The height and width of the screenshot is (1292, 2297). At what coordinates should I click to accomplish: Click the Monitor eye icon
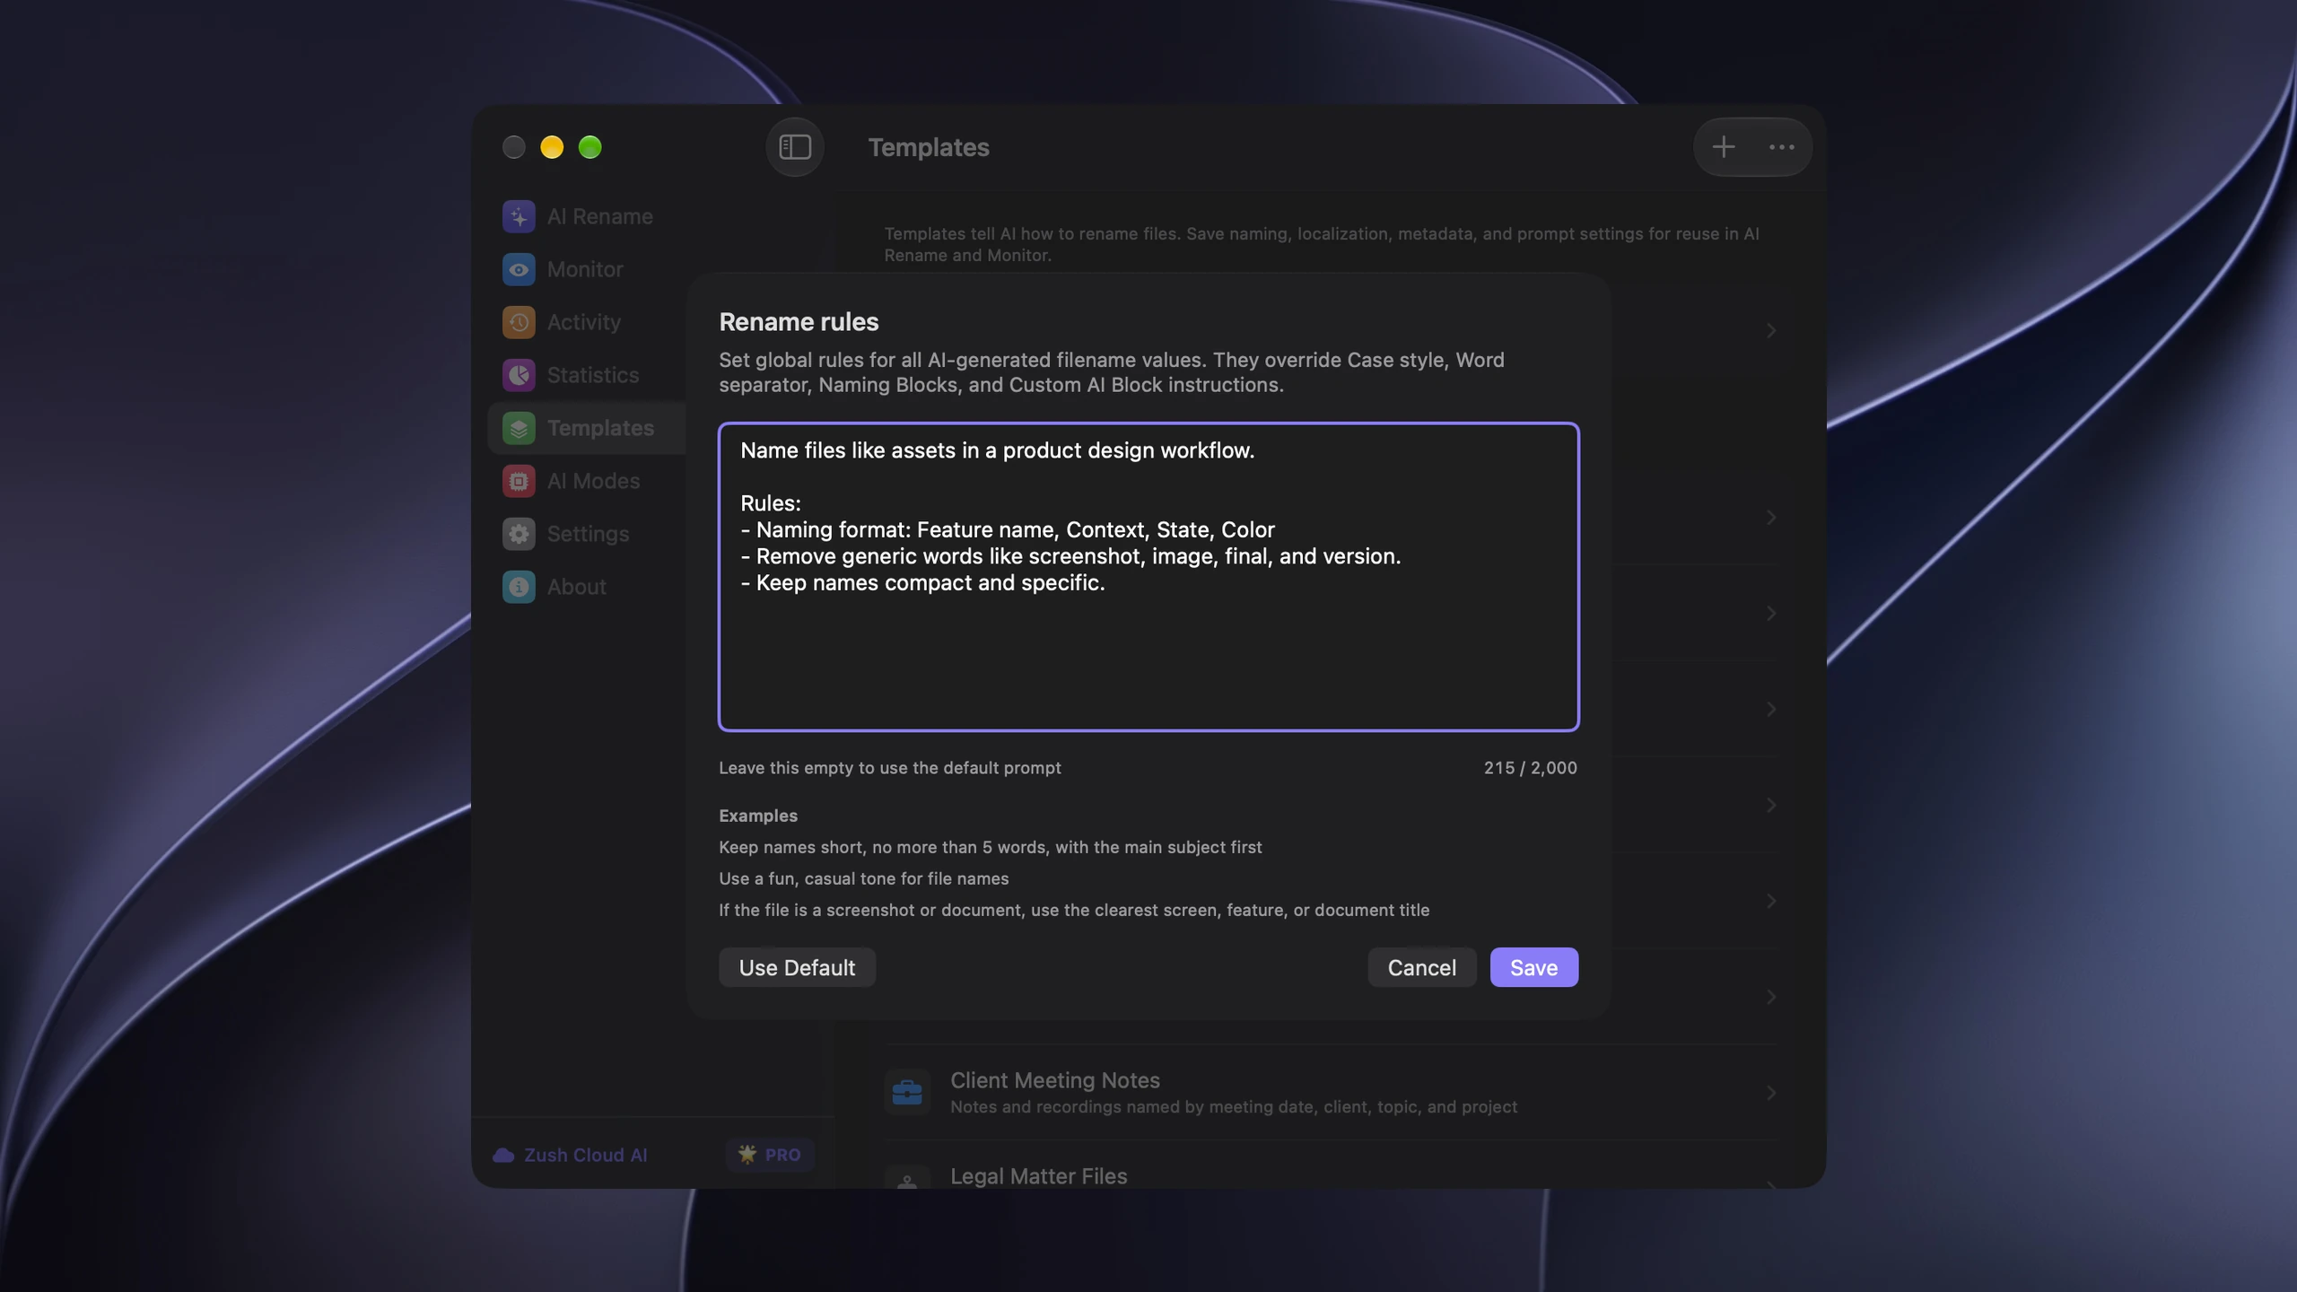519,269
